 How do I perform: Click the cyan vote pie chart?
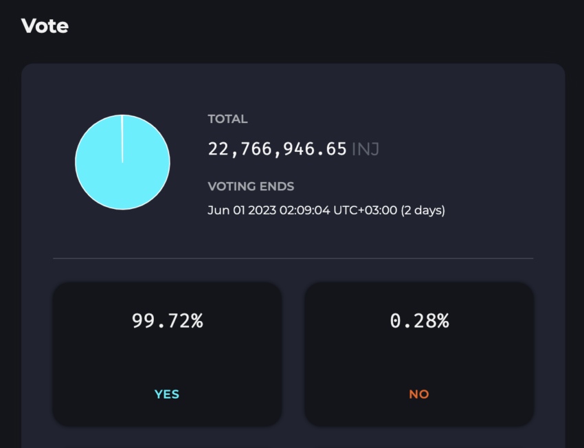(x=122, y=162)
